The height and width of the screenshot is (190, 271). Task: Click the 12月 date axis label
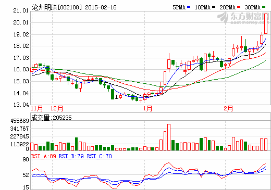[57, 109]
